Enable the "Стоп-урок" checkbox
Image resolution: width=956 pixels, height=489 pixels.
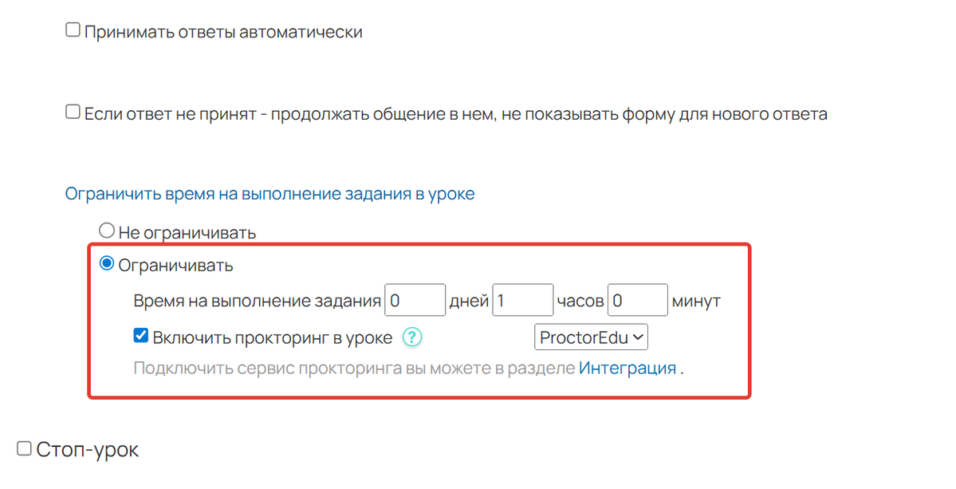pyautogui.click(x=26, y=448)
